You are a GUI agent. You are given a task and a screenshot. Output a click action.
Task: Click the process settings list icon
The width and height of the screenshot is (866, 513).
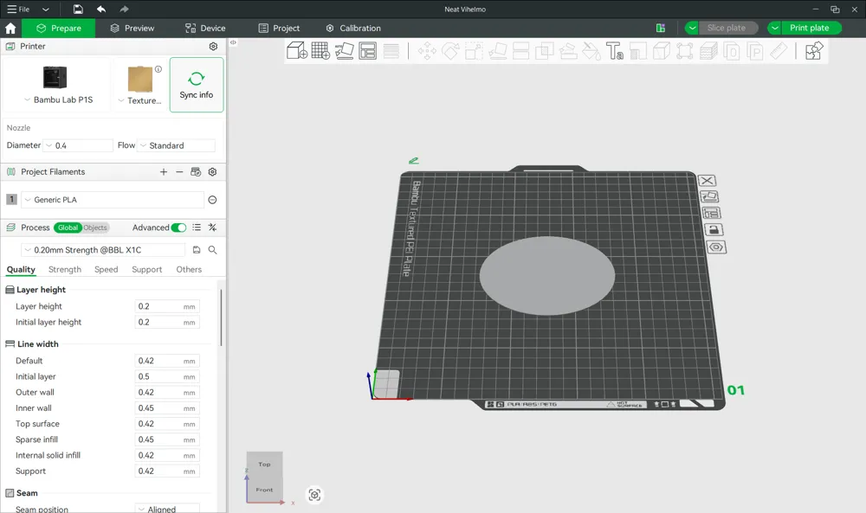(x=197, y=228)
